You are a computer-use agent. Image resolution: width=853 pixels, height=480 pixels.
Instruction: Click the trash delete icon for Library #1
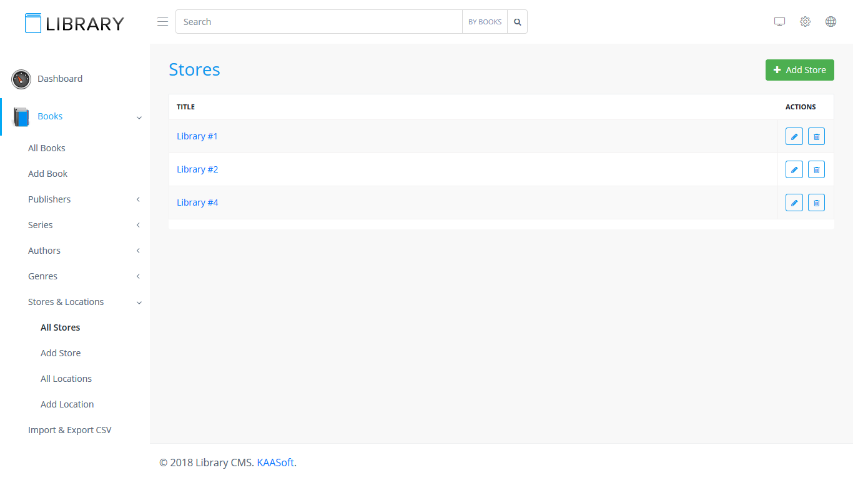816,136
